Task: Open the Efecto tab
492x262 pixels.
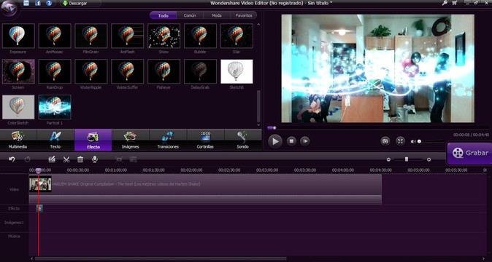Action: point(93,140)
